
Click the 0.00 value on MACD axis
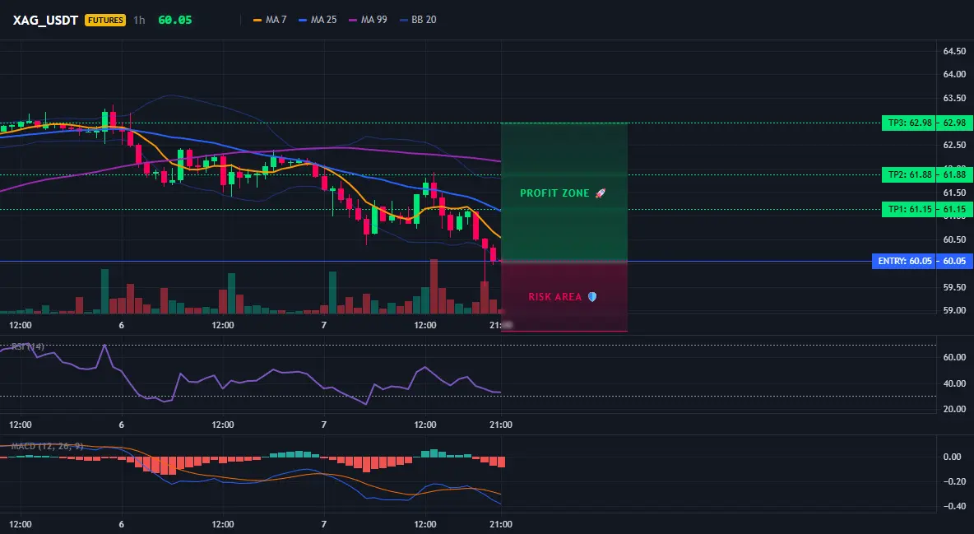pos(952,457)
